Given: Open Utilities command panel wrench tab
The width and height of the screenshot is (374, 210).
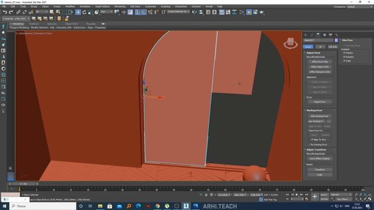Looking at the screenshot, I should coord(337,35).
